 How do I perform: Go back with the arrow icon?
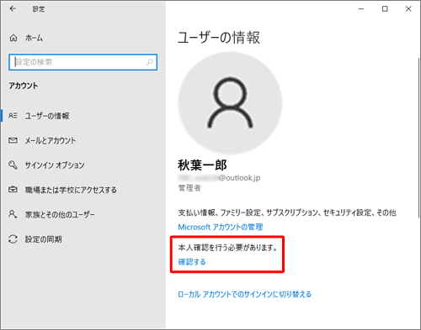(x=13, y=8)
